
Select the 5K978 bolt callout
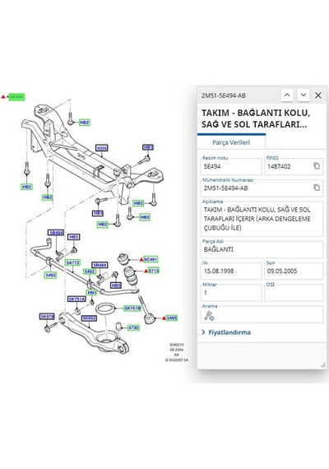(47, 317)
